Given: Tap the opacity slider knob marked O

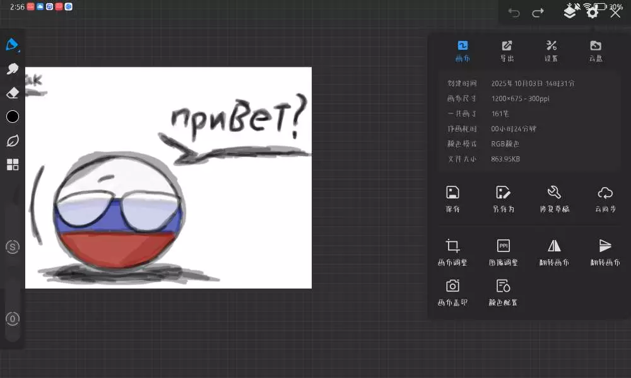Looking at the screenshot, I should (13, 319).
